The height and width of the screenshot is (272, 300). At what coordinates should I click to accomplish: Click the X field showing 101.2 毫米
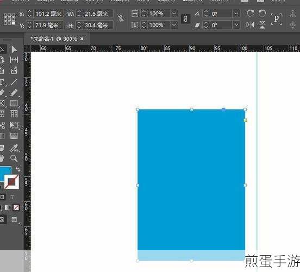[48, 14]
